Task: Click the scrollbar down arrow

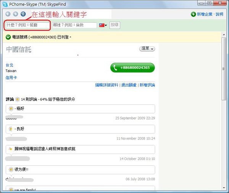Action: pyautogui.click(x=224, y=188)
